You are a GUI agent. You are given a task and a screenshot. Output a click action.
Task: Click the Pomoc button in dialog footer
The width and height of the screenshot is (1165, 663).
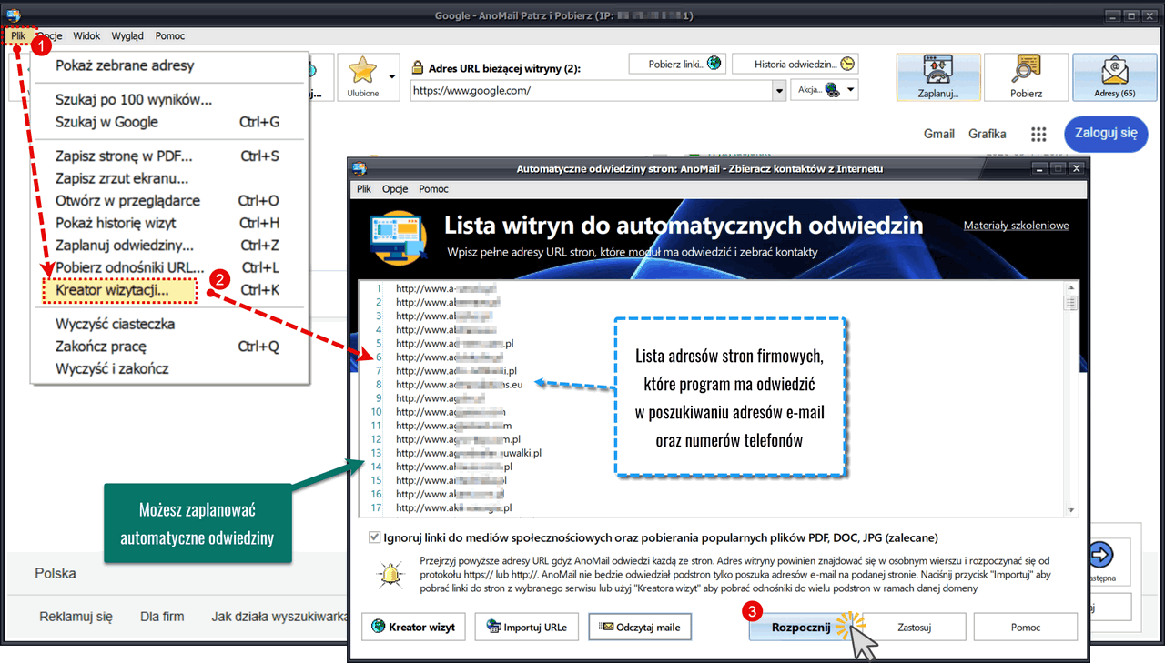tap(1026, 627)
